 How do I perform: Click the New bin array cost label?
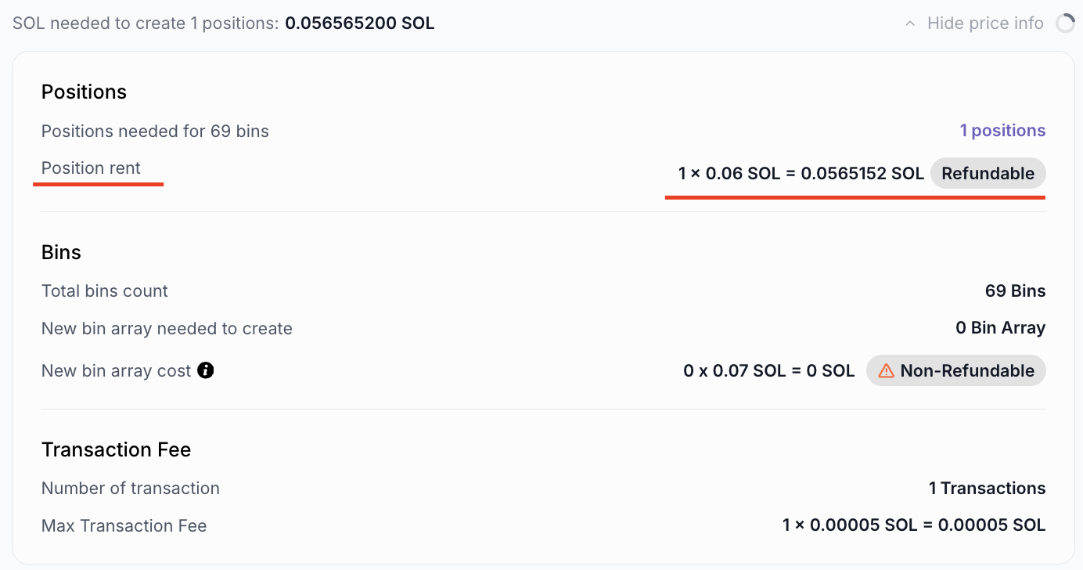pos(116,371)
